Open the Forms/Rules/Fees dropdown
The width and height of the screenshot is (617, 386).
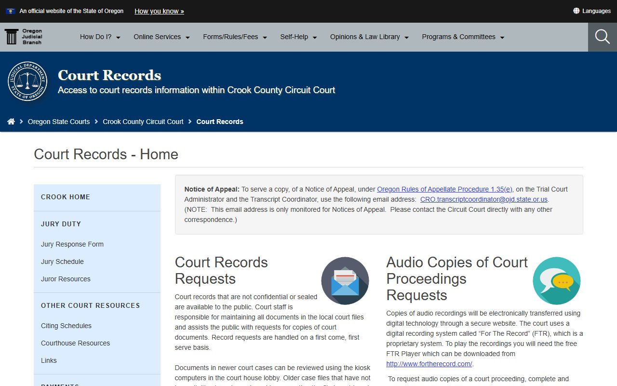tap(235, 37)
